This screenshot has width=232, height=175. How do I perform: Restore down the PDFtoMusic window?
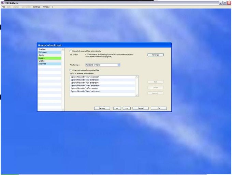point(225,3)
